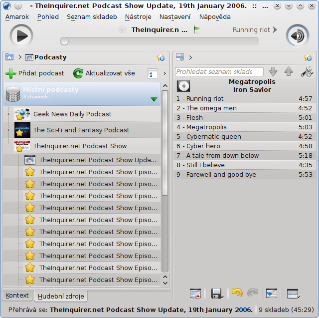The image size is (319, 318).
Task: Open the Nastavení menu
Action: click(175, 16)
